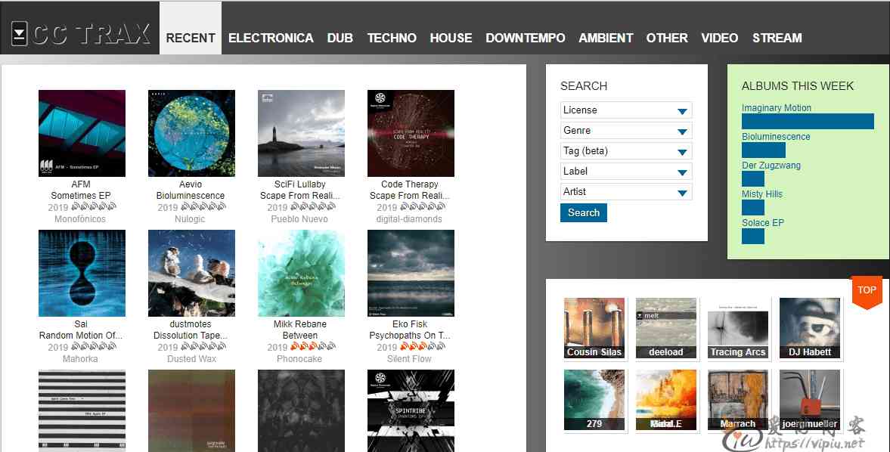Click the rating icons under Mikk Rebane Between
Image resolution: width=890 pixels, height=452 pixels.
pyautogui.click(x=313, y=347)
